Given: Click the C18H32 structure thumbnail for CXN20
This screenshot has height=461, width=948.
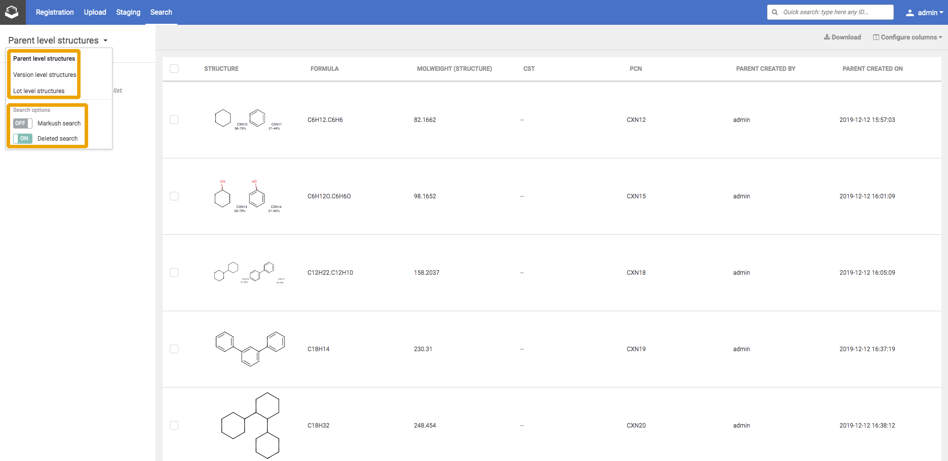Looking at the screenshot, I should click(250, 425).
